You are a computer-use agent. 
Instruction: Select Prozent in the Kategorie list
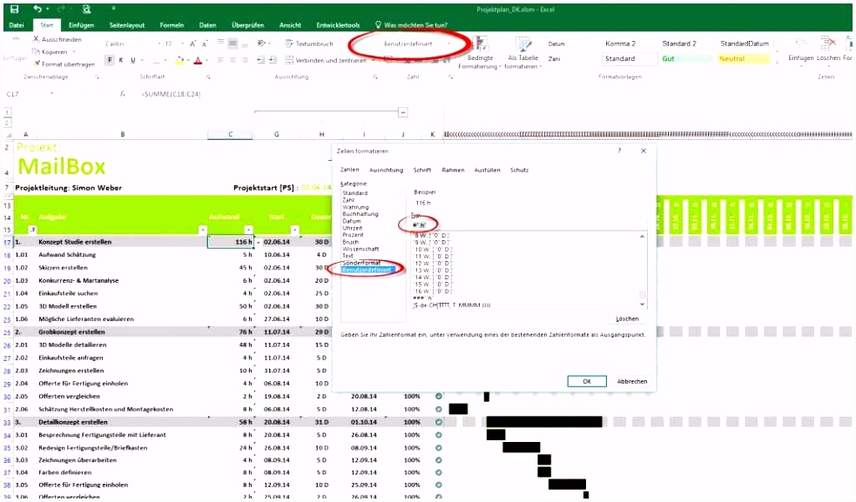[353, 235]
